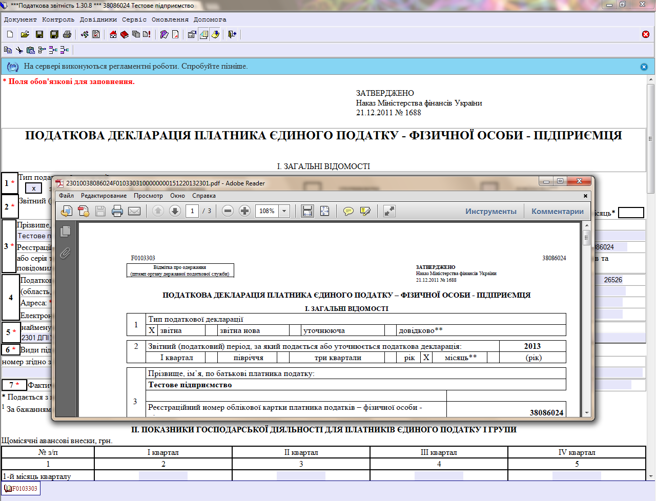
Task: Expand the 108% zoom level dropdown
Action: (x=284, y=211)
